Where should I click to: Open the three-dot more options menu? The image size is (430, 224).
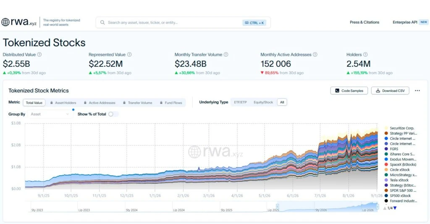click(417, 91)
